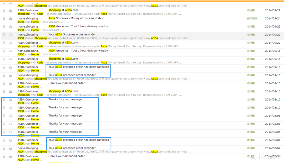Open 'Thanks for your message' dated 2014/08/06
Image resolution: width=284 pixels, height=163 pixels.
[65, 132]
